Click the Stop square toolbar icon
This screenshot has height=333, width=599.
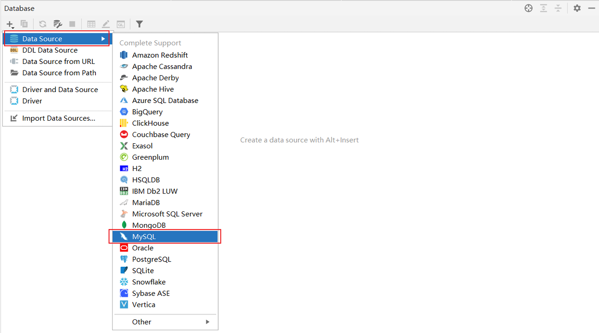(72, 24)
